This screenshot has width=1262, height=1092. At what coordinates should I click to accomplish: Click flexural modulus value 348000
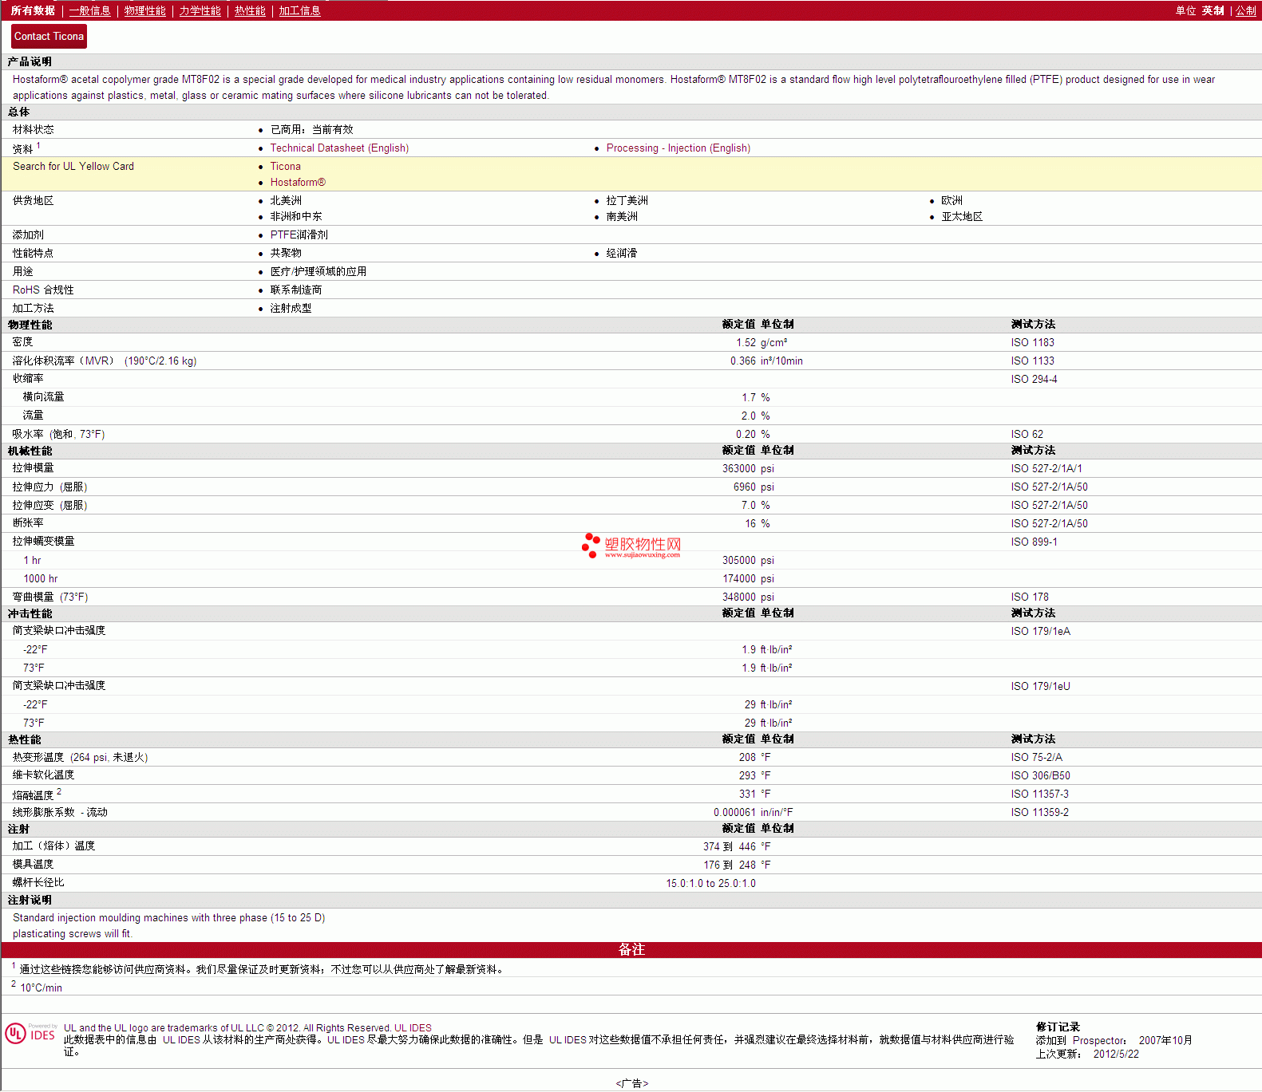pos(738,597)
